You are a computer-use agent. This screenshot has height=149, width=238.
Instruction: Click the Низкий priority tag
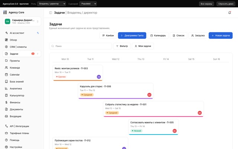pos(136,131)
